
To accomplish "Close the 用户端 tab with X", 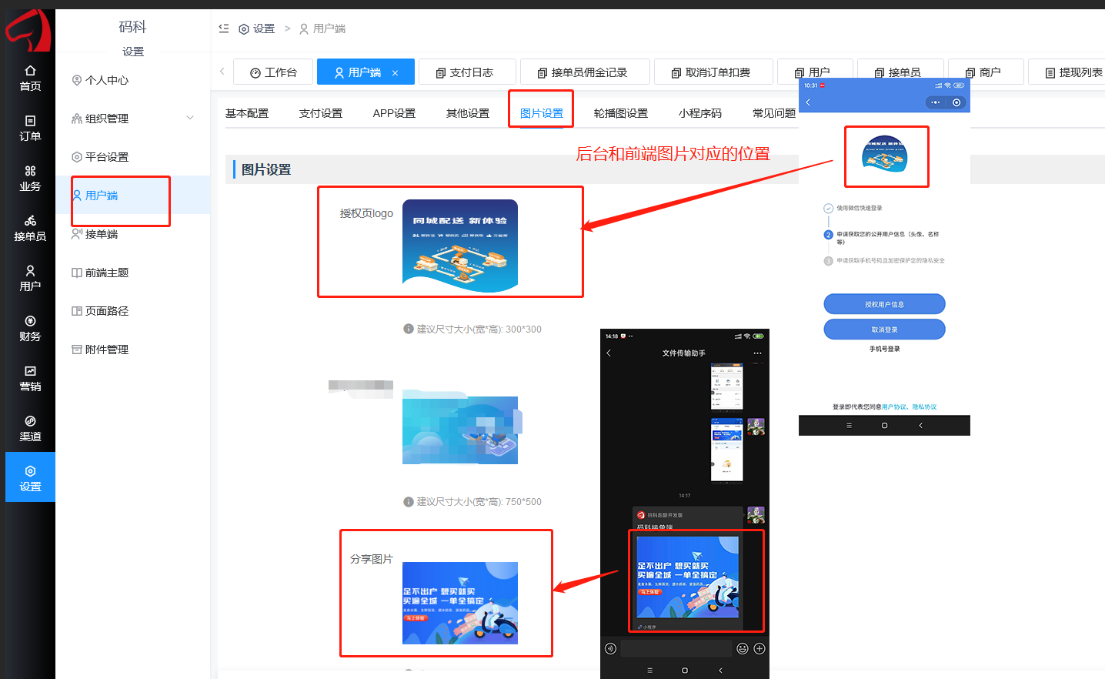I will click(396, 73).
